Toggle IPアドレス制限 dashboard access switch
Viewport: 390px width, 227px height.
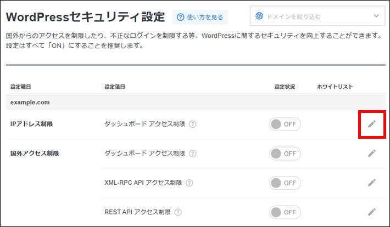click(285, 124)
